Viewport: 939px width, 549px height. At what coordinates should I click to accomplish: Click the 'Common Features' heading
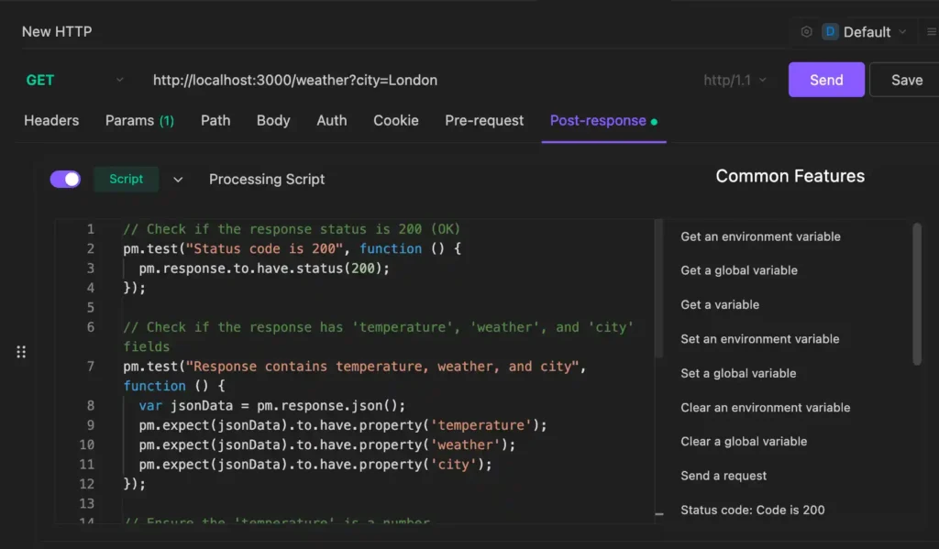pos(790,176)
